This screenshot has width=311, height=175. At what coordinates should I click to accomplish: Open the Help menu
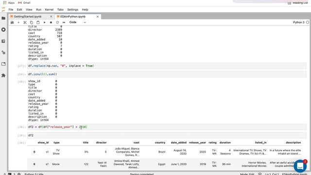85,10
